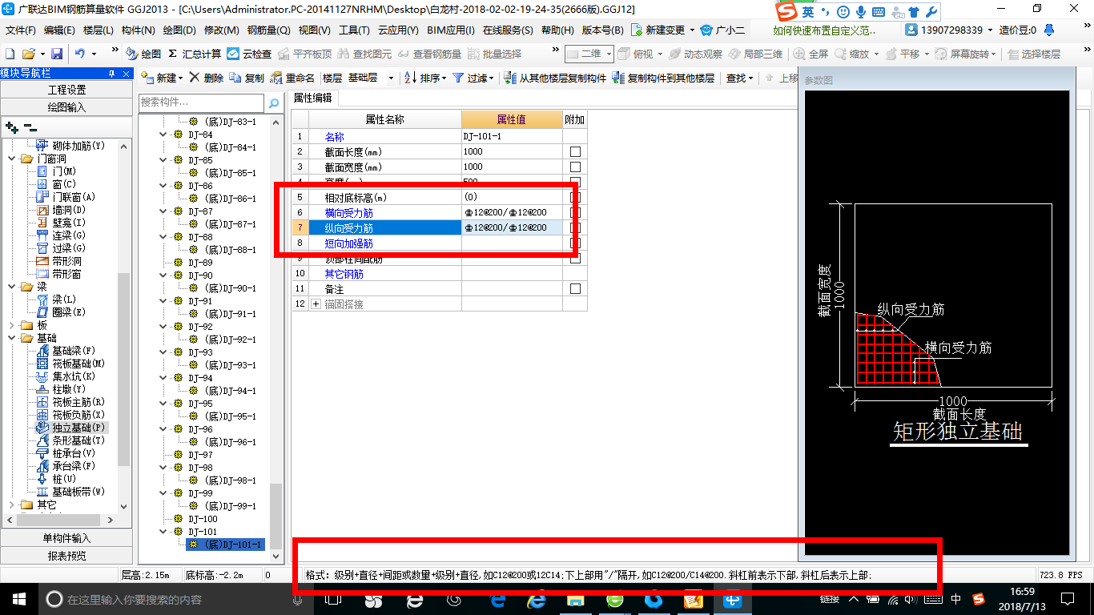
Task: Collapse the 门窗洞 folder
Action: click(12, 159)
